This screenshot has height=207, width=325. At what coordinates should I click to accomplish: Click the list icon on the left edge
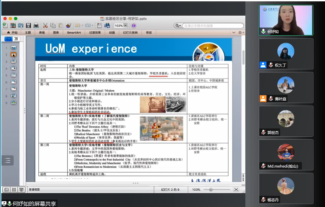tap(8, 160)
